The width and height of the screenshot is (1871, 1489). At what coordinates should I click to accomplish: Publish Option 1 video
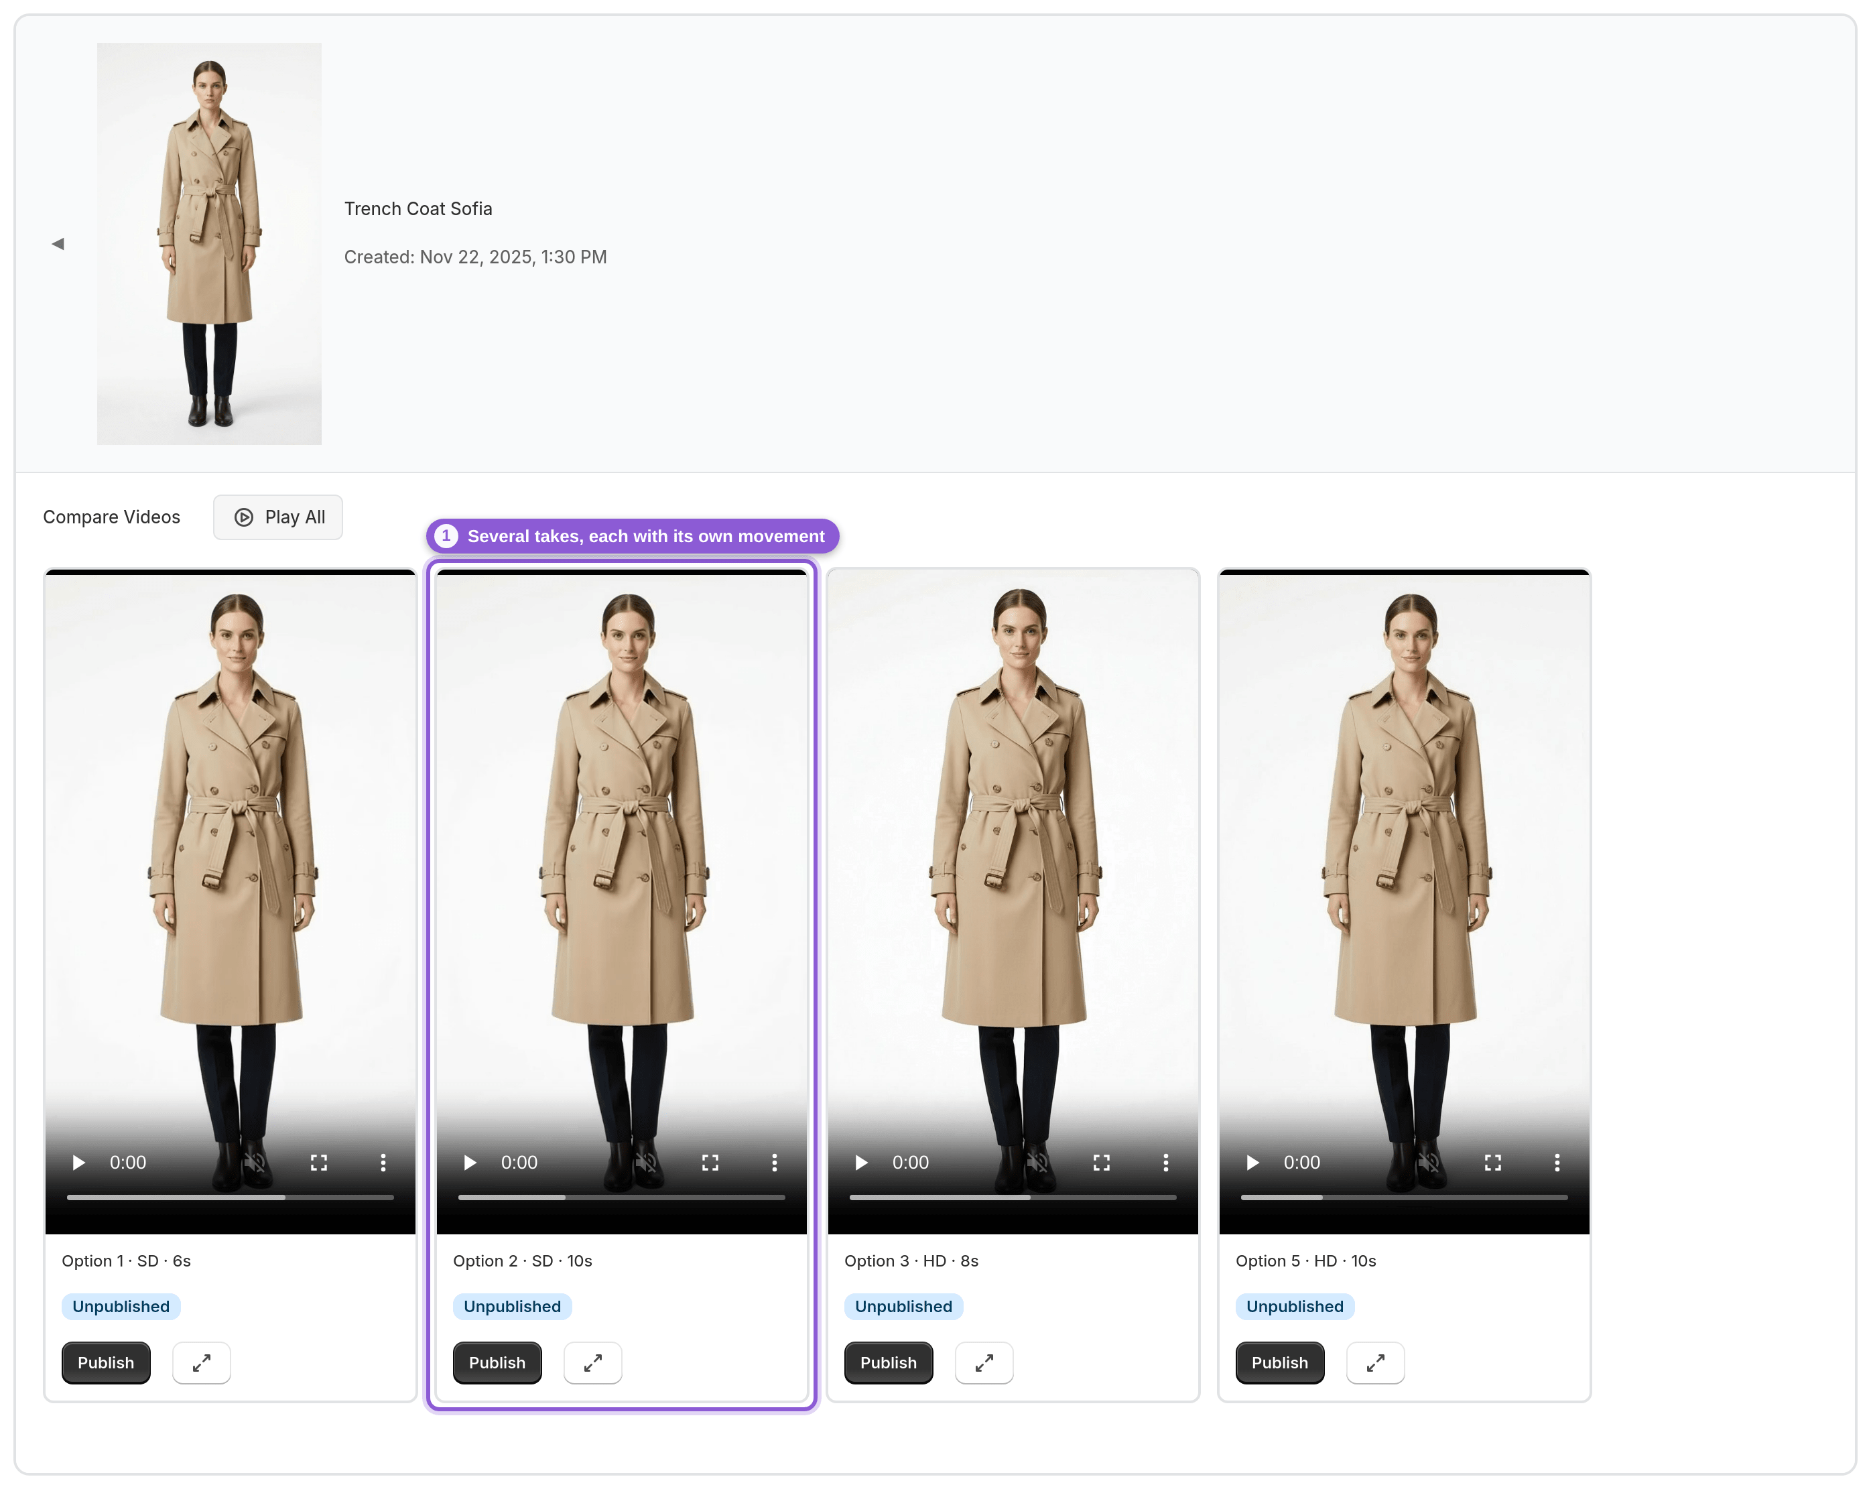click(106, 1363)
